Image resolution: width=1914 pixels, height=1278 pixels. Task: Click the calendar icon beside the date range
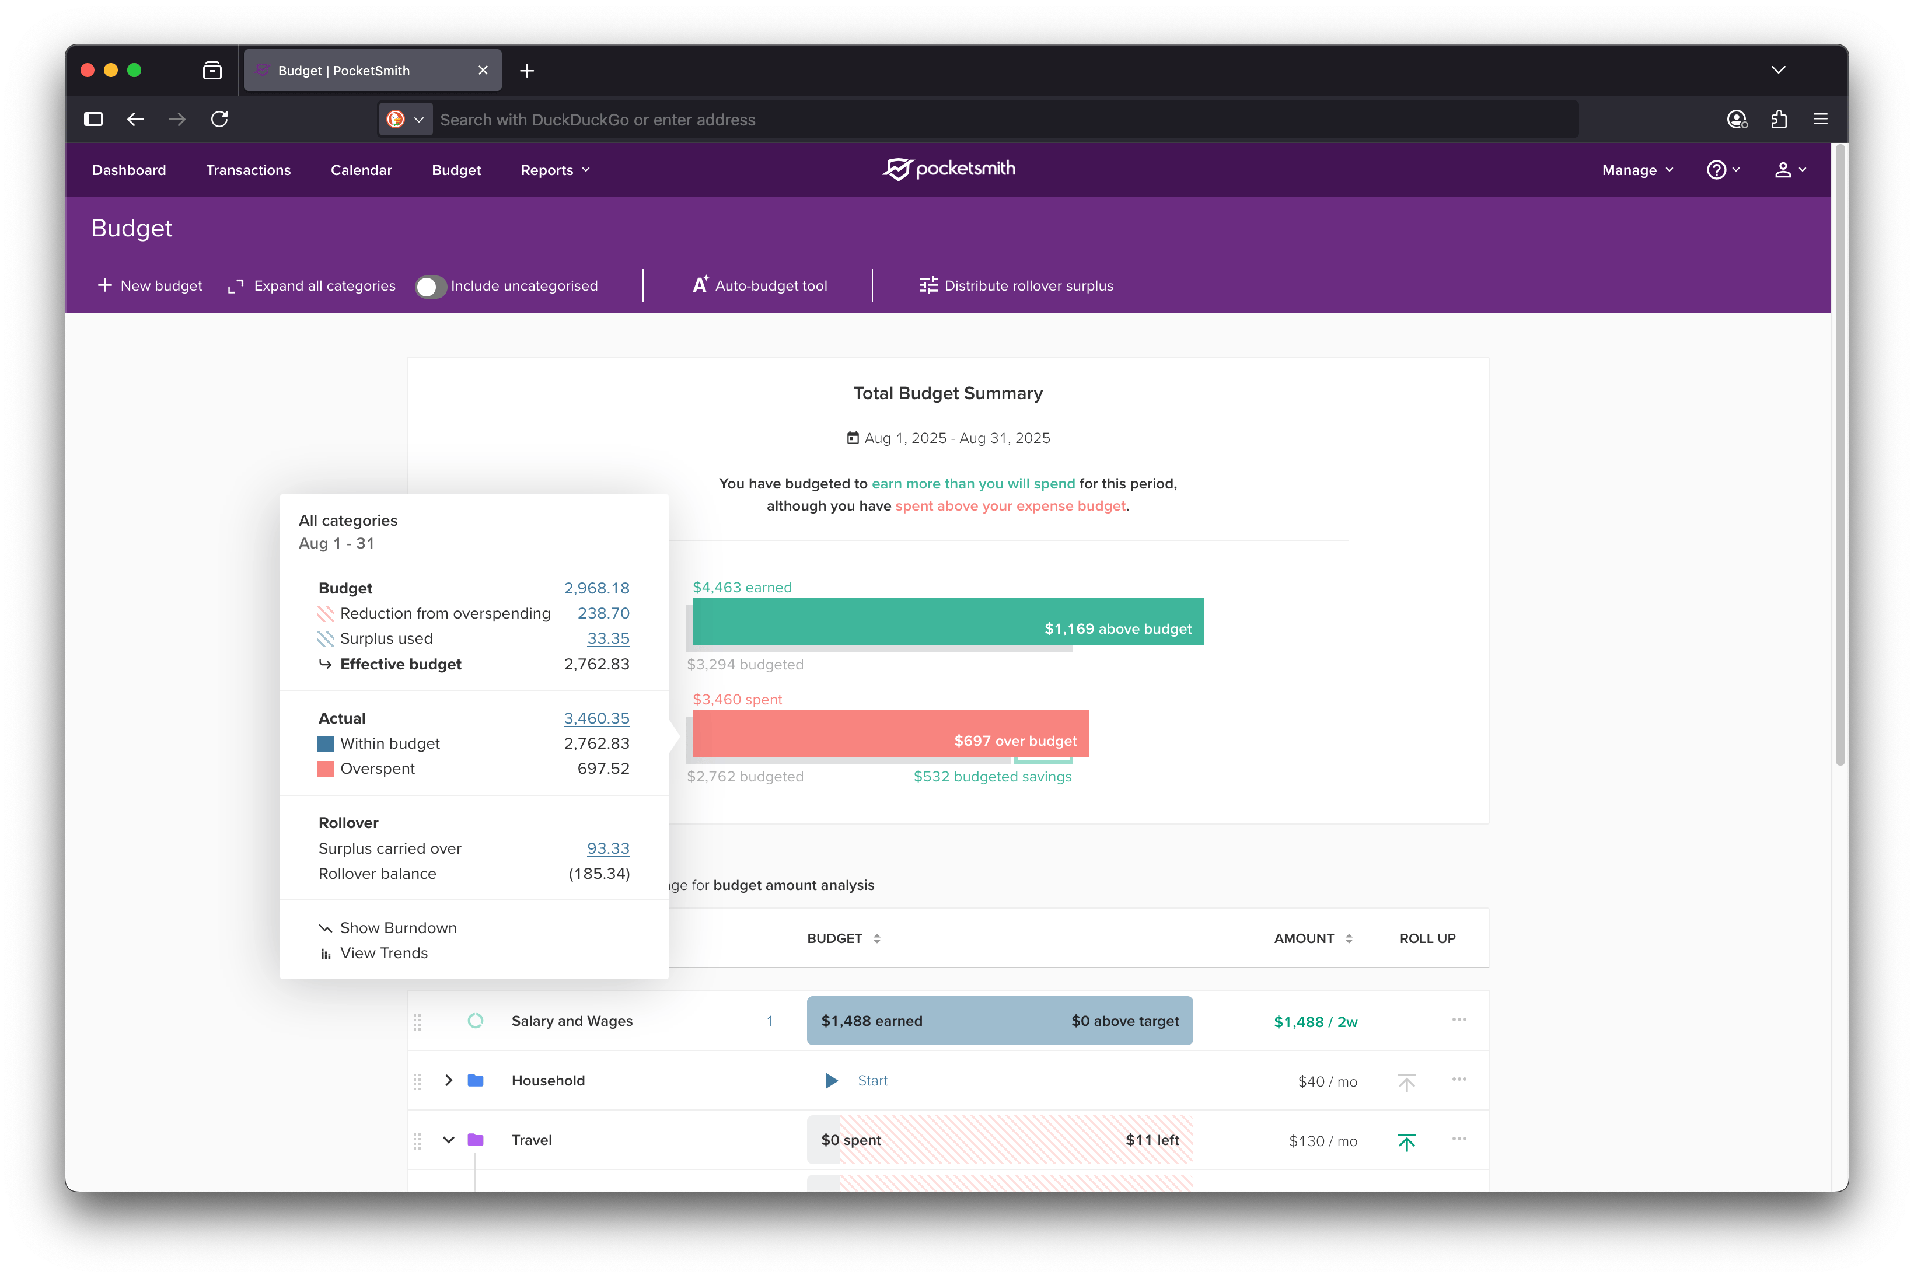pyautogui.click(x=853, y=438)
